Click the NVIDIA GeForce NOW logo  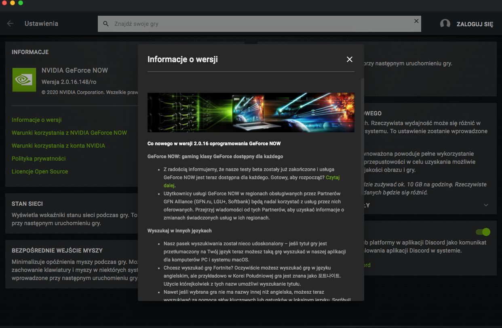24,79
